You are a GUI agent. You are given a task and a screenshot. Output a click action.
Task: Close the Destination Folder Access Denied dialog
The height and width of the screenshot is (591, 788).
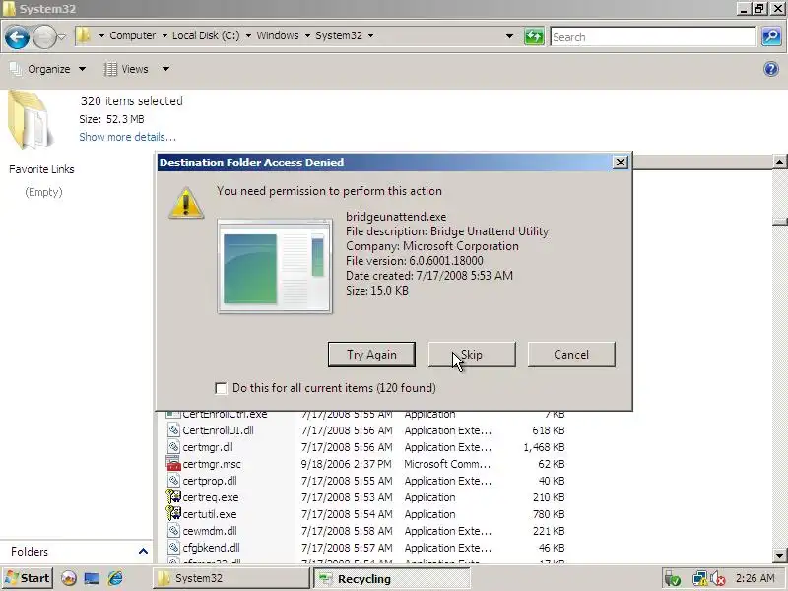pos(621,162)
